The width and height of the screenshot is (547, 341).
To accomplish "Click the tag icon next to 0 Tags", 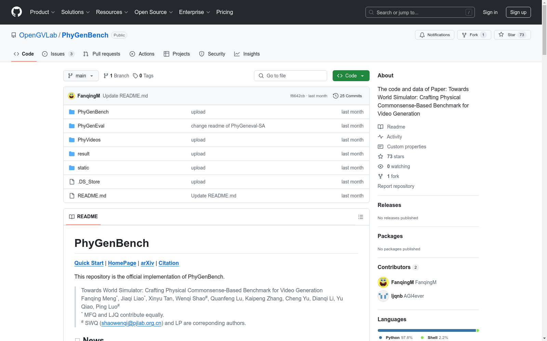I will (135, 76).
